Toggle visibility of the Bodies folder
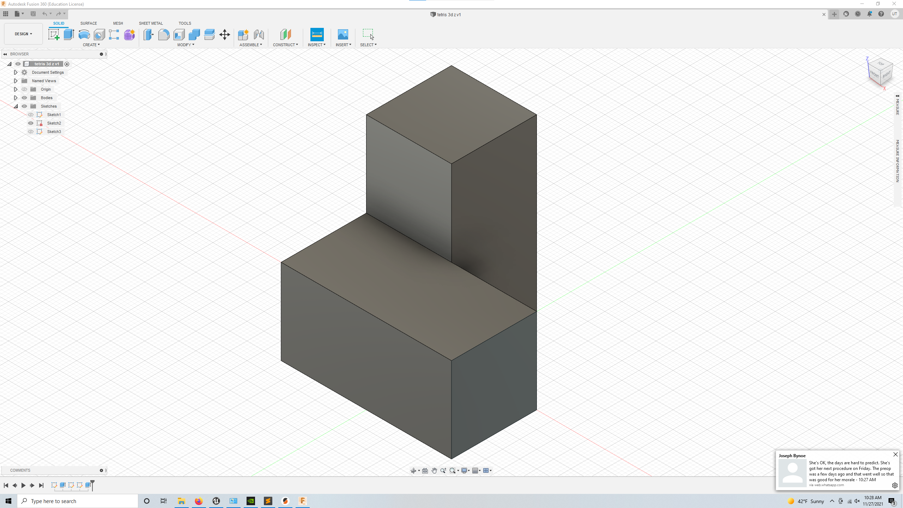This screenshot has width=903, height=508. coord(24,97)
